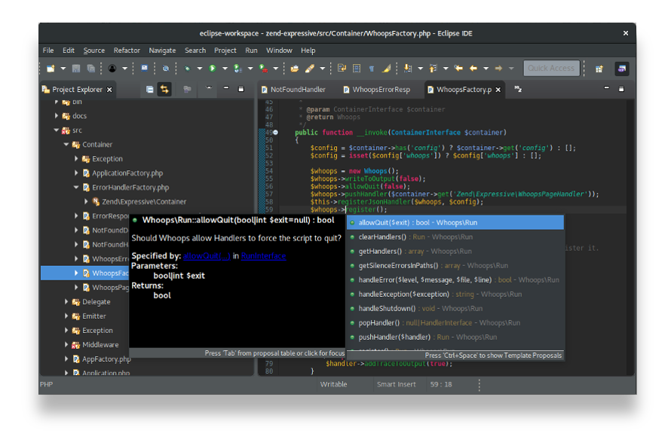Toggle Mark Occurrences highlighter icon
The height and width of the screenshot is (440, 671).
coord(385,68)
